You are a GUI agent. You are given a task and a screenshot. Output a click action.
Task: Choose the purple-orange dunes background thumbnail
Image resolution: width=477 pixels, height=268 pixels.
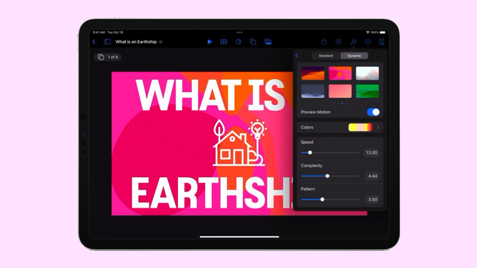[x=312, y=73]
